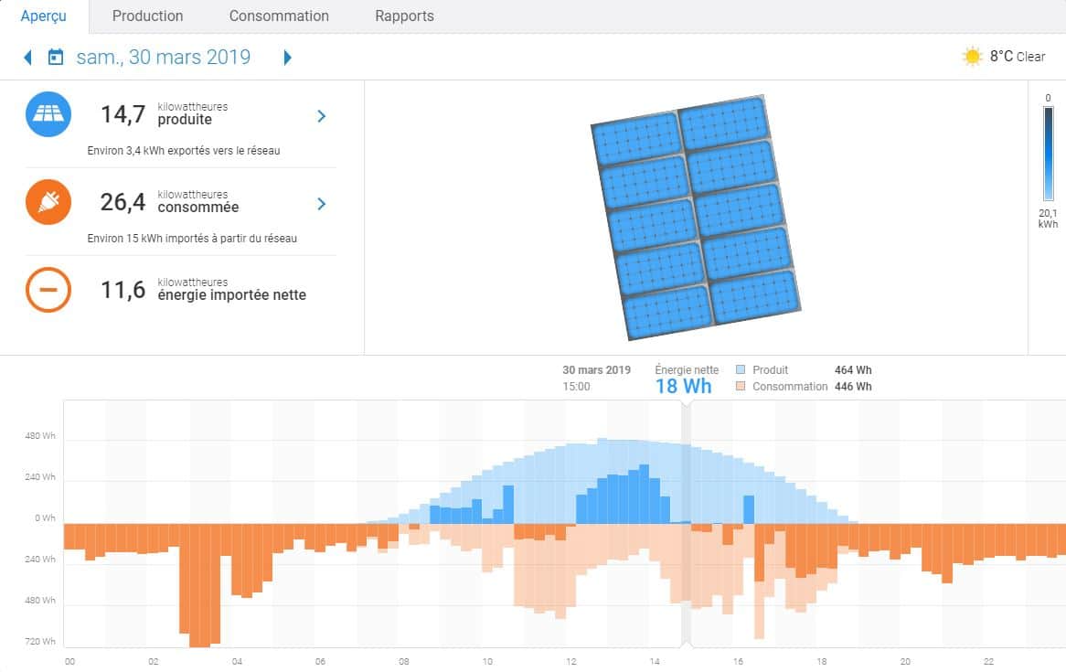The height and width of the screenshot is (672, 1066).
Task: Toggle the Consommation legend square
Action: pyautogui.click(x=741, y=387)
